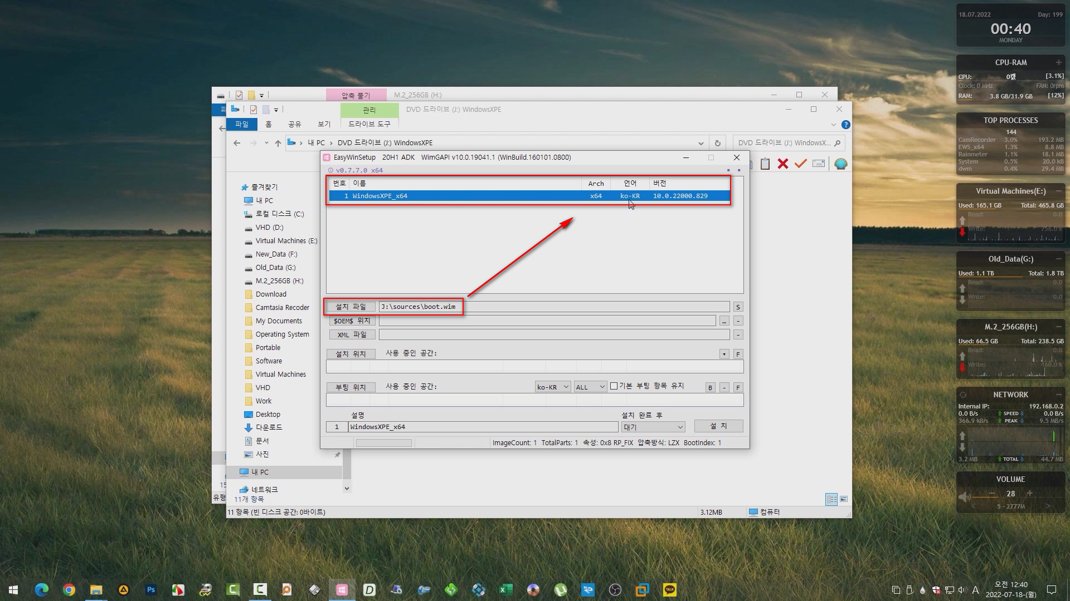Screen dimensions: 1070x601
Task: Click the '설치 위치' button
Action: click(351, 354)
